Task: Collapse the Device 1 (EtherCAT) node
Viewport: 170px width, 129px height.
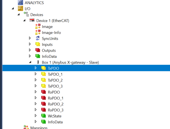Action: pos(24,20)
